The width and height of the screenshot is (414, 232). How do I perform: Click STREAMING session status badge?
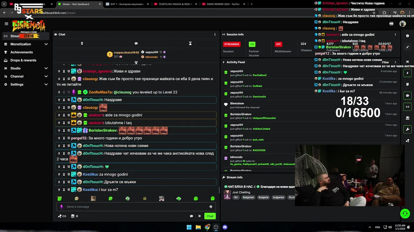pyautogui.click(x=232, y=44)
